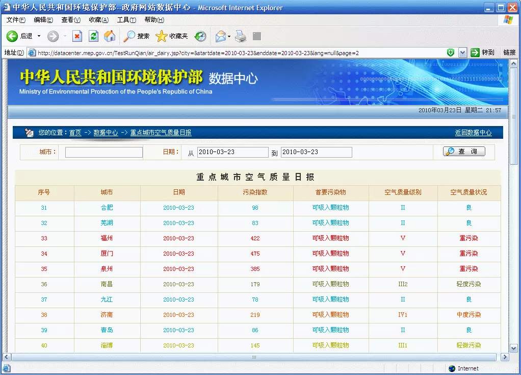This screenshot has width=521, height=375.
Task: Click the green Back arrow button
Action: point(12,36)
